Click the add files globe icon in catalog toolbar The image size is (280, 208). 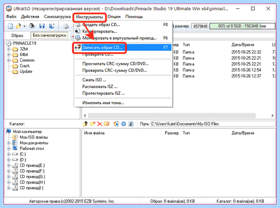tap(116, 124)
